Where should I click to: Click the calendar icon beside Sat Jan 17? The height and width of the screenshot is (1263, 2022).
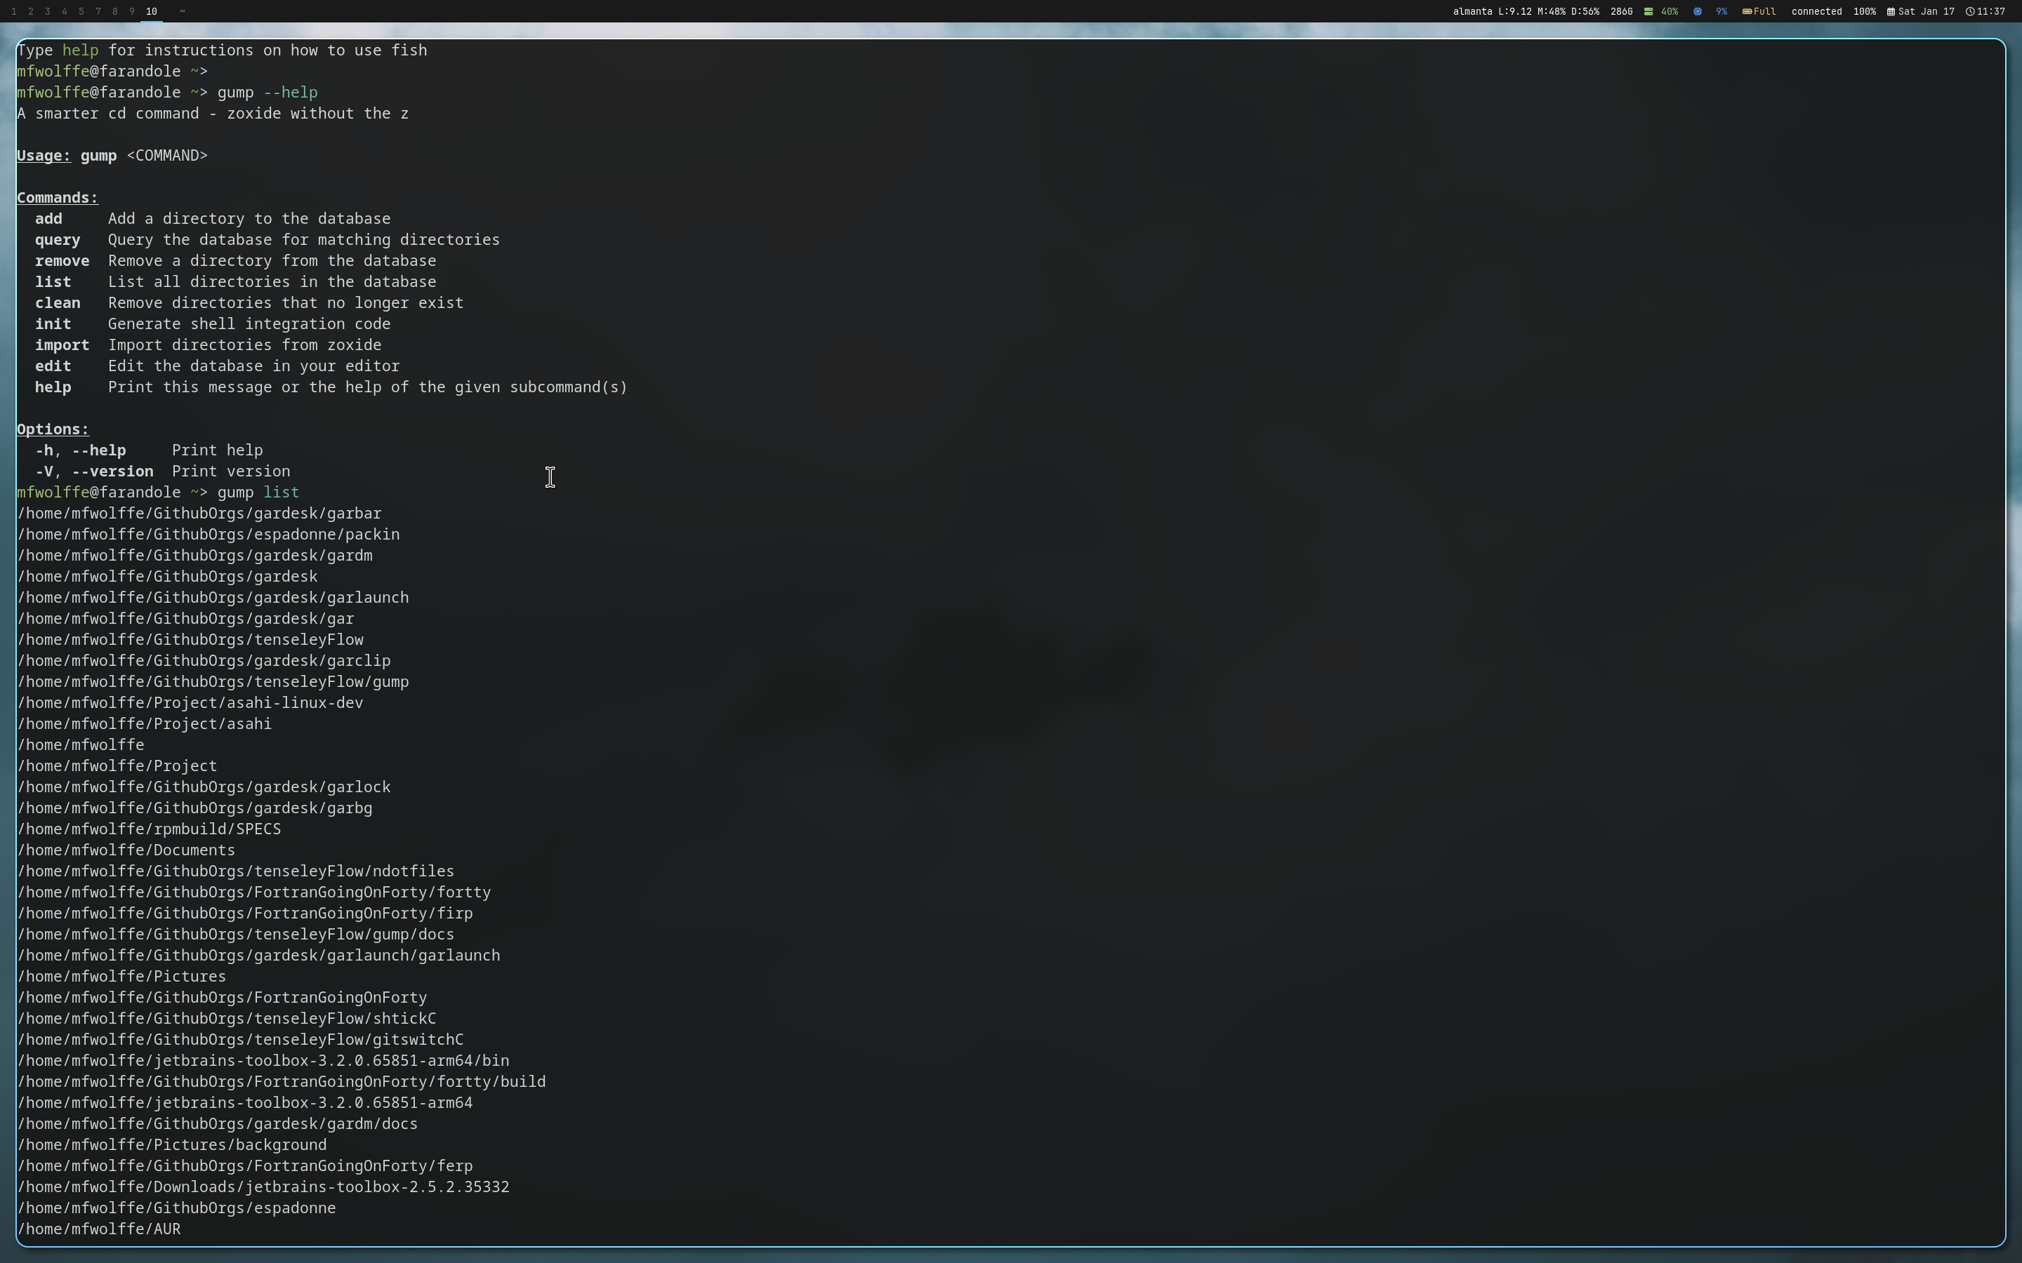click(x=1891, y=12)
